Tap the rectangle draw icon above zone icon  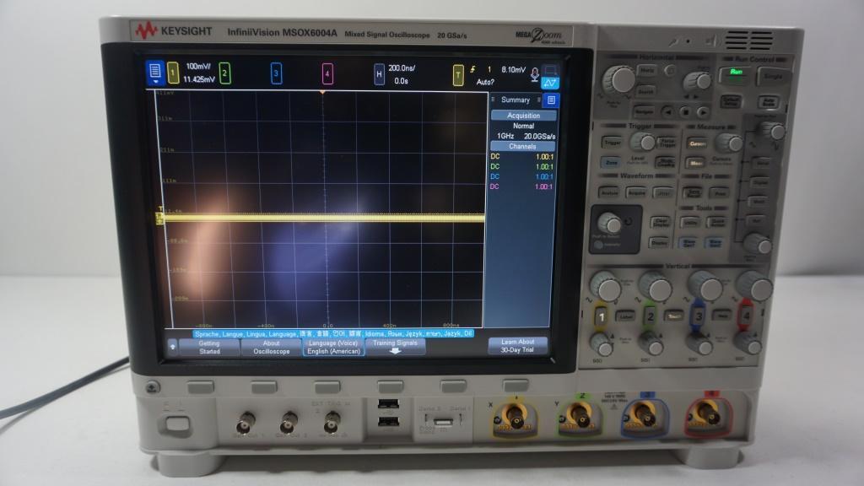click(x=550, y=71)
